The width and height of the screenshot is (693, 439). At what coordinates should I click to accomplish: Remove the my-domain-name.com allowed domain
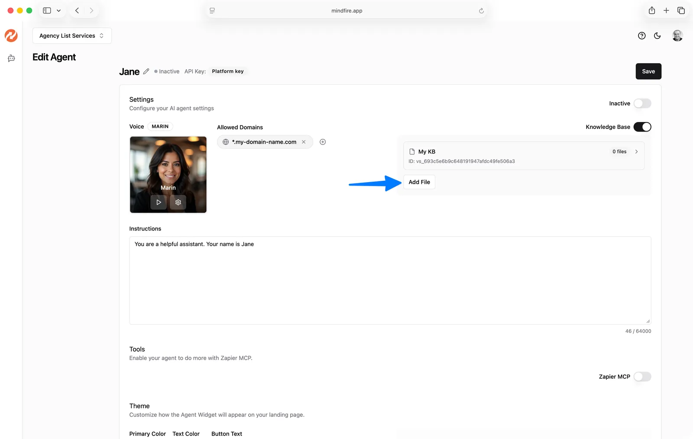coord(304,142)
